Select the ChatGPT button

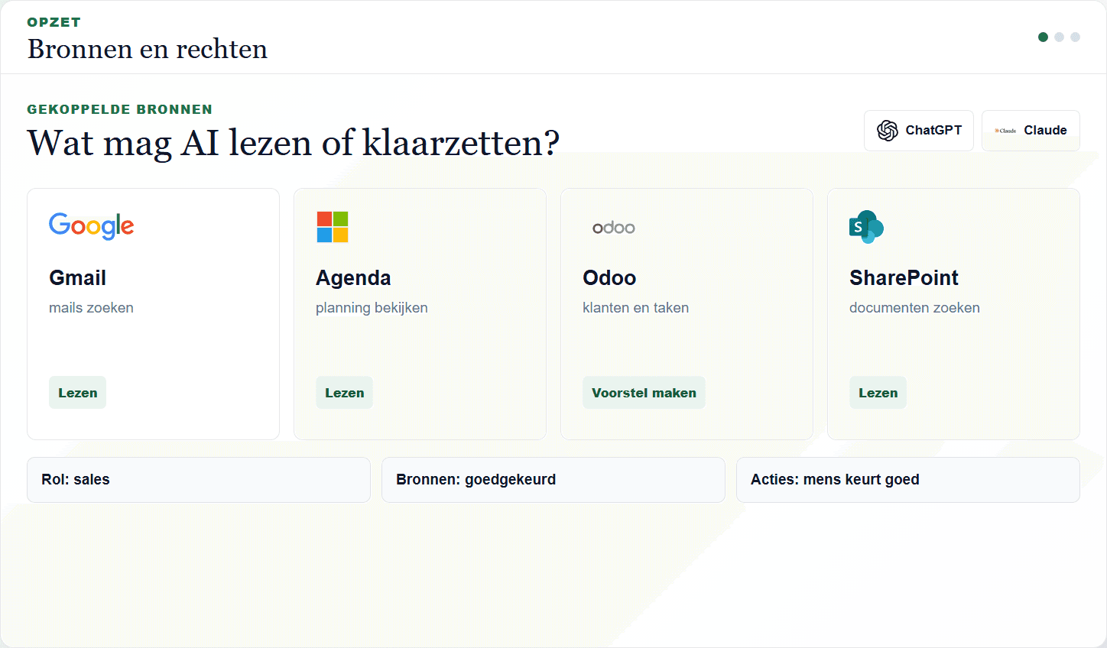[x=919, y=131]
